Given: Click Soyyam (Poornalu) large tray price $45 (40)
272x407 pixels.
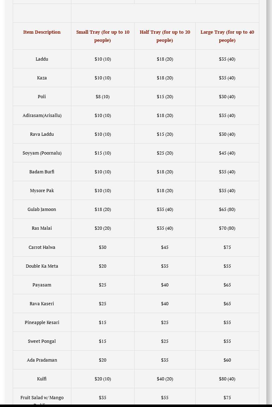Looking at the screenshot, I should [227, 153].
